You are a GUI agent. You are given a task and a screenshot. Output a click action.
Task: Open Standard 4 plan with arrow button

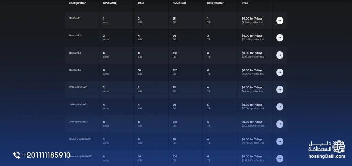pyautogui.click(x=280, y=72)
